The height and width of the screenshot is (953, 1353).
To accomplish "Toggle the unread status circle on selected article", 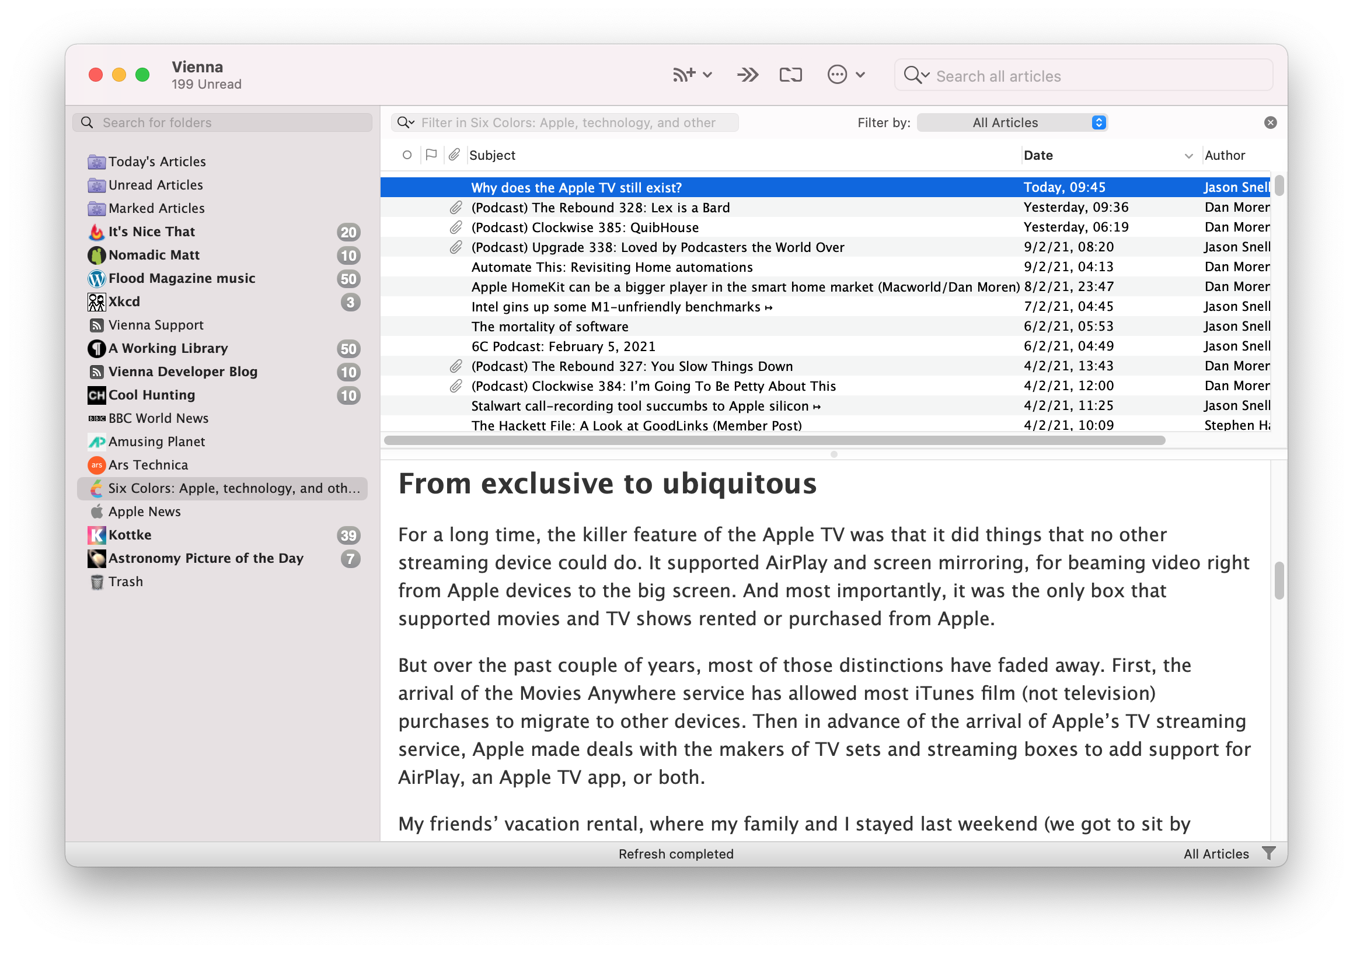I will pos(406,187).
